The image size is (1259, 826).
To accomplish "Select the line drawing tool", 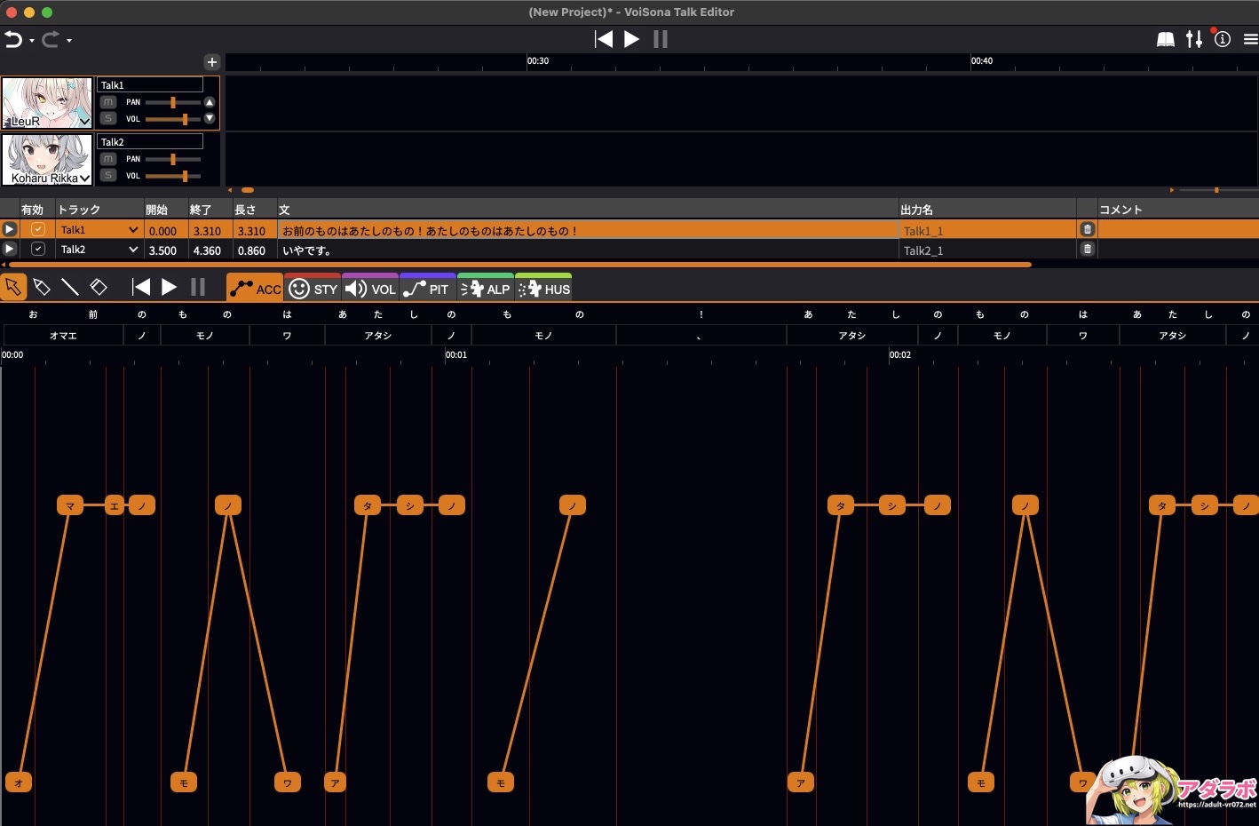I will click(x=70, y=287).
